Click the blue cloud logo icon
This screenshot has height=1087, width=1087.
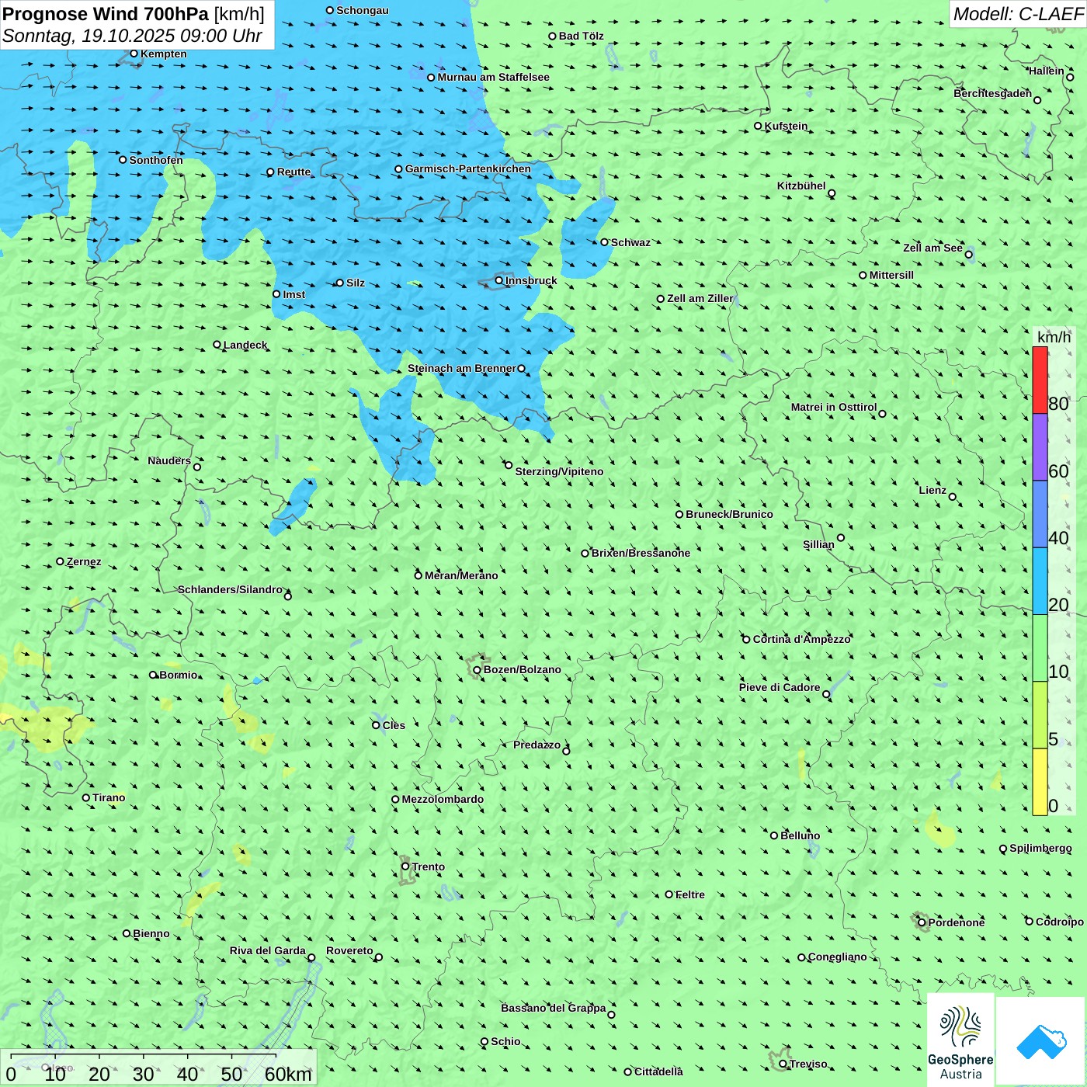click(1041, 1042)
